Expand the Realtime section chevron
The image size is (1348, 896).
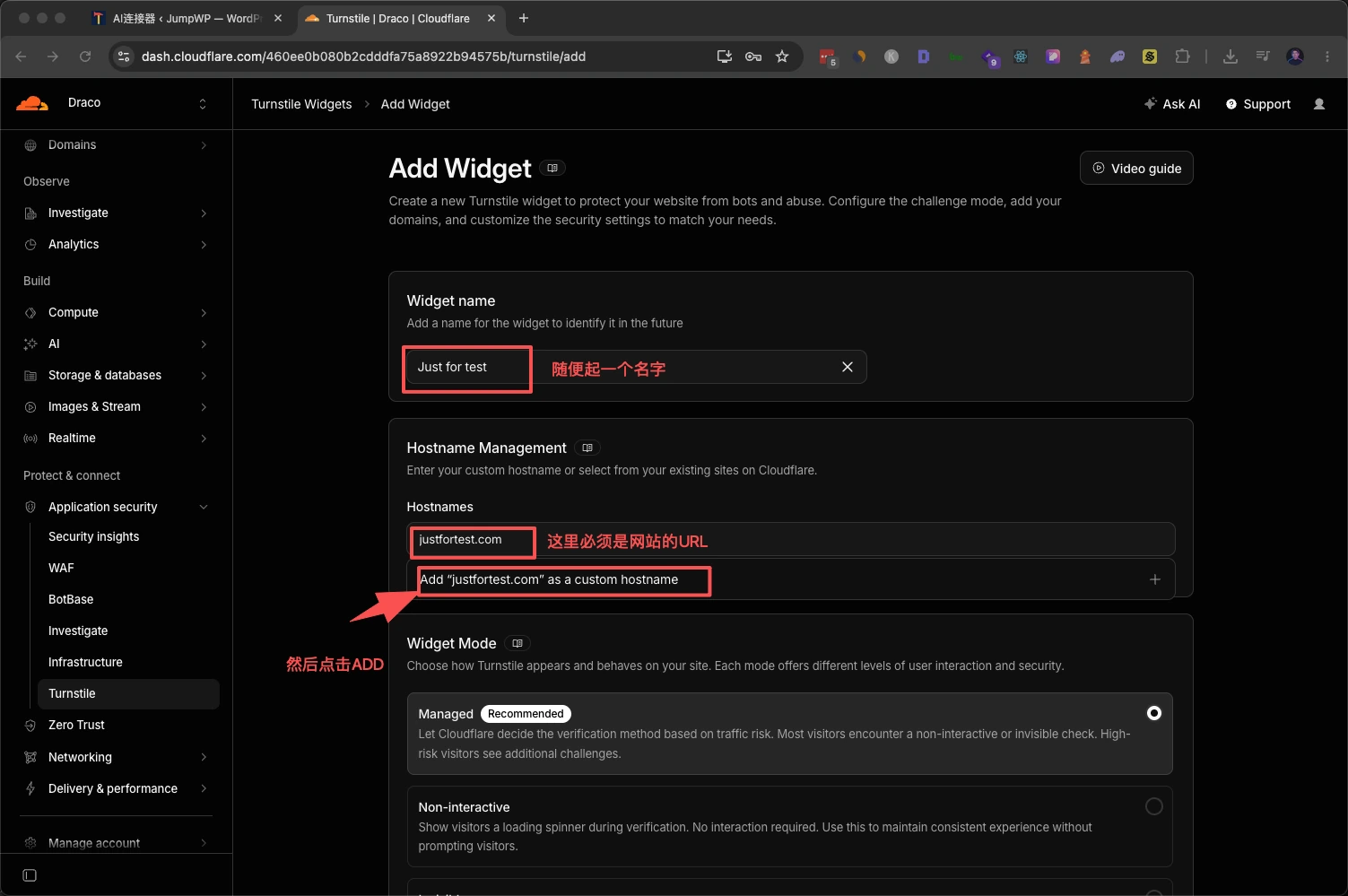[204, 439]
